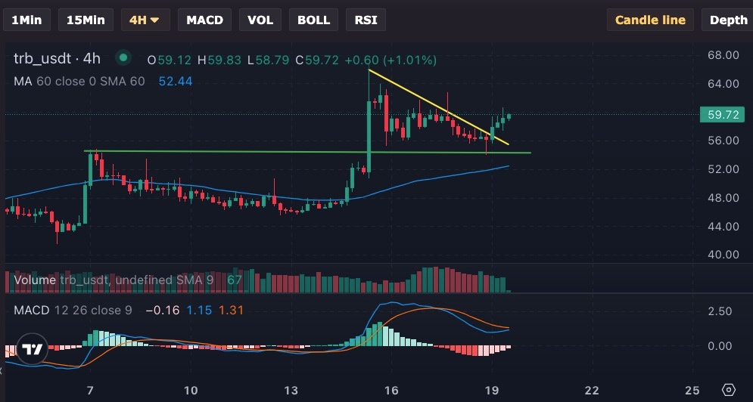Toggle the MACD indicator
The height and width of the screenshot is (402, 753).
coord(204,20)
